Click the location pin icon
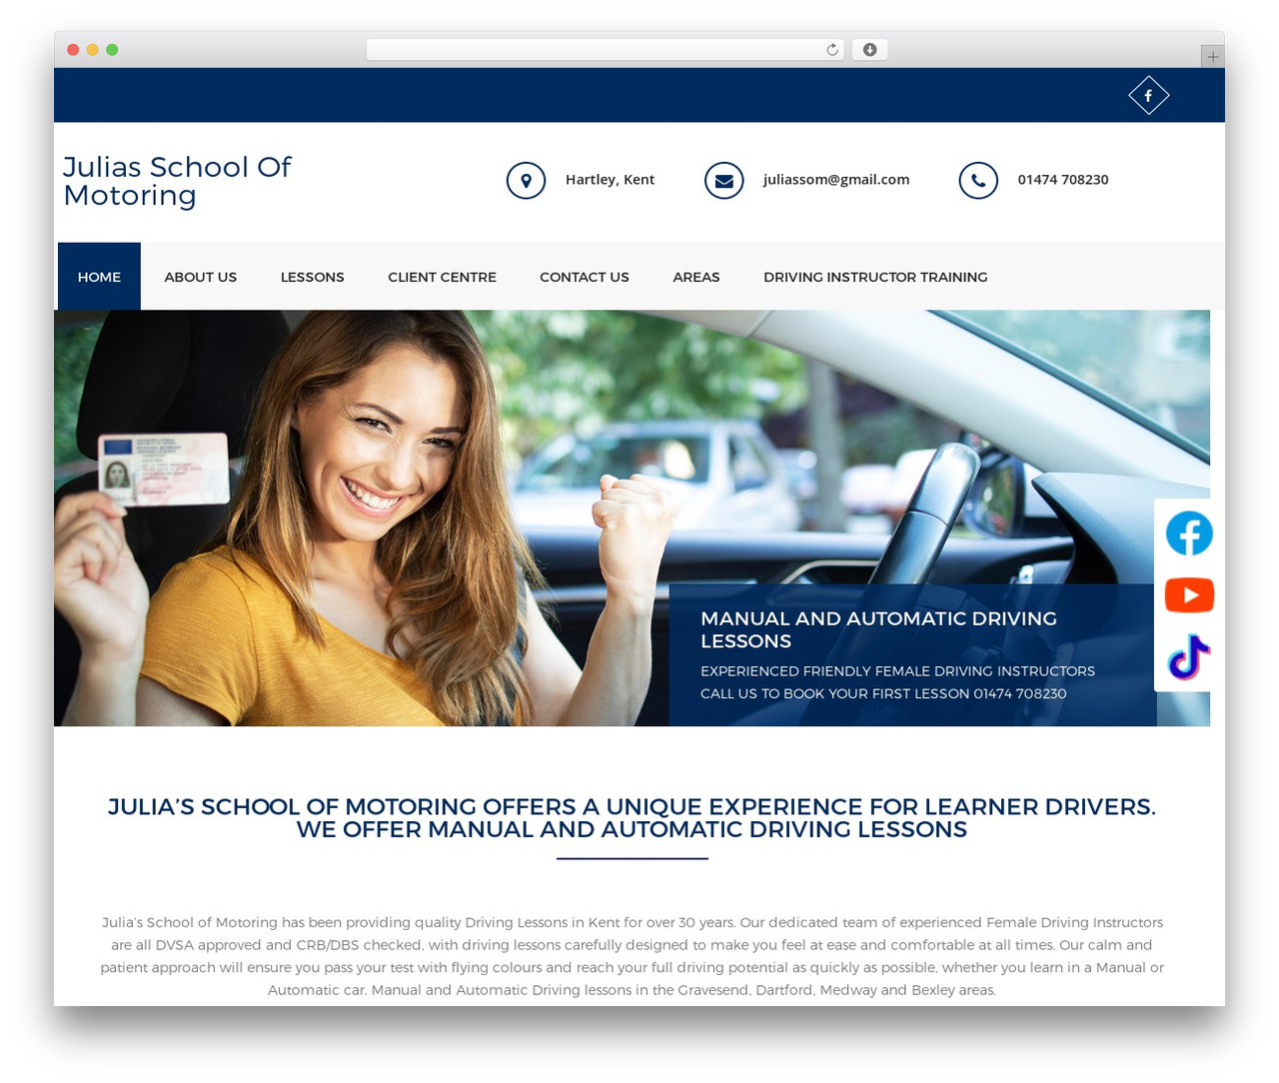The width and height of the screenshot is (1279, 1083). (526, 181)
